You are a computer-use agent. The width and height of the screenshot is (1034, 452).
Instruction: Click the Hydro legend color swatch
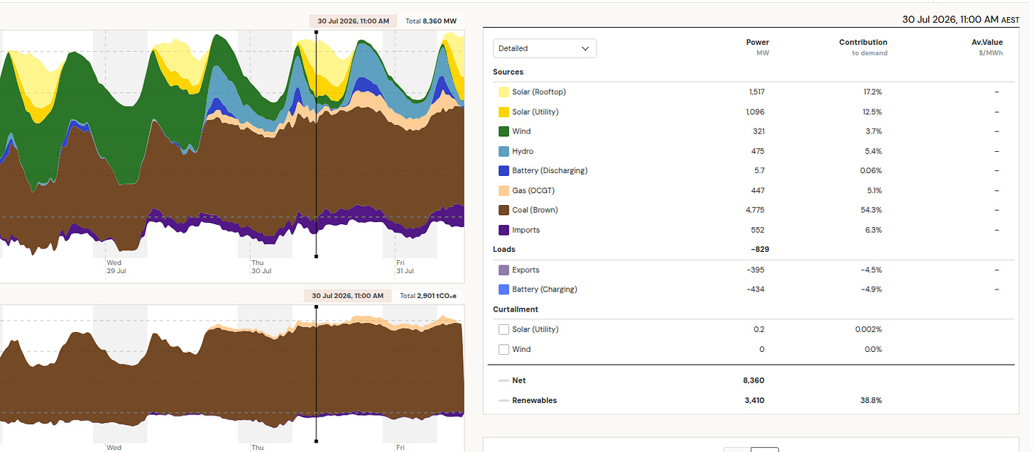[504, 151]
